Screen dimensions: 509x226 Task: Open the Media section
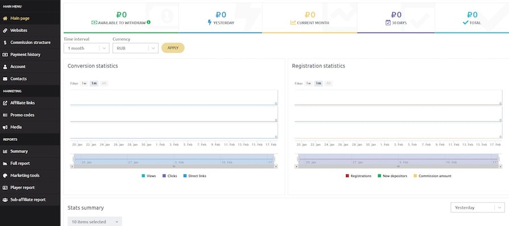30,127
